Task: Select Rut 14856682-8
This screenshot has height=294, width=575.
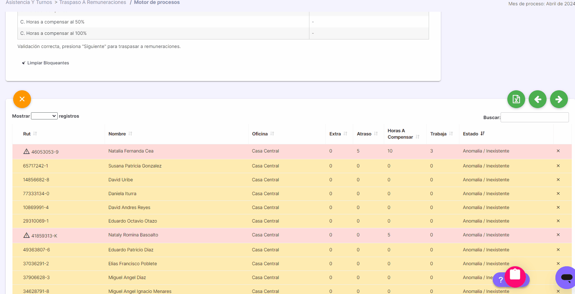Action: click(x=36, y=180)
